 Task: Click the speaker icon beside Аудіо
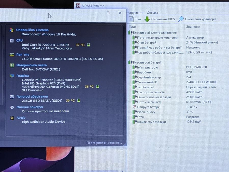(x=12, y=118)
